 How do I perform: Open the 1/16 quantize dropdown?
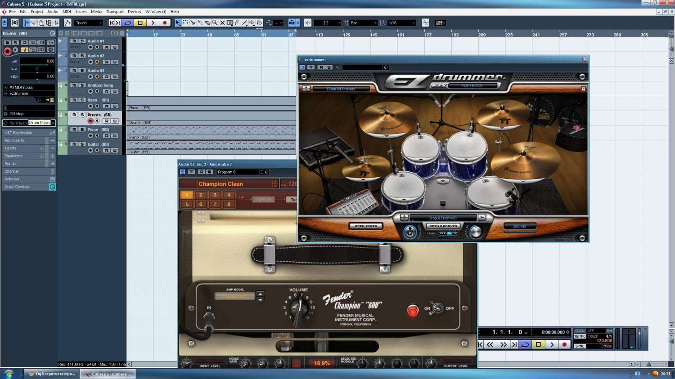point(402,23)
